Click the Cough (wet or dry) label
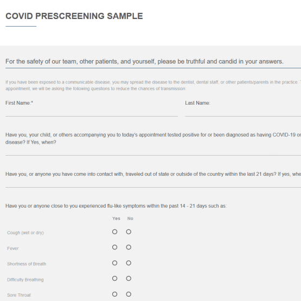Screen dimensions: 301x301 pos(25,233)
